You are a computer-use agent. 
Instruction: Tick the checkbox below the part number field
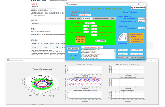pos(31,15)
